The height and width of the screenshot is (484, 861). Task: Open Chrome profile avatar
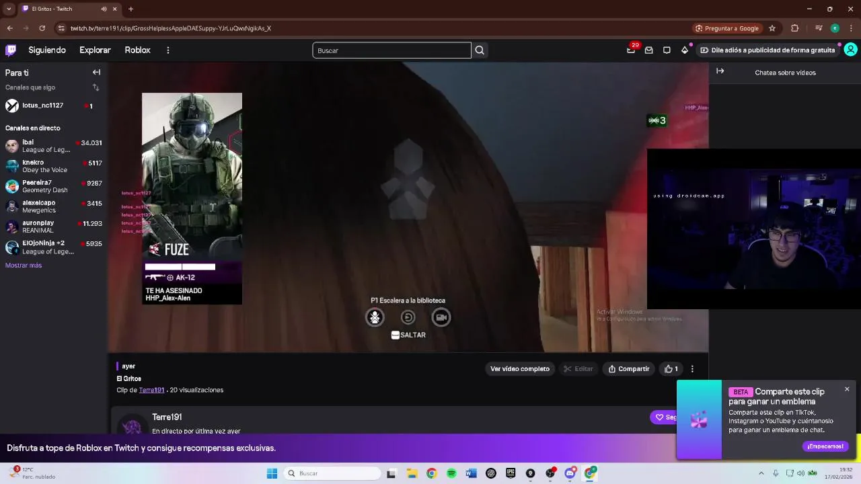(x=835, y=28)
